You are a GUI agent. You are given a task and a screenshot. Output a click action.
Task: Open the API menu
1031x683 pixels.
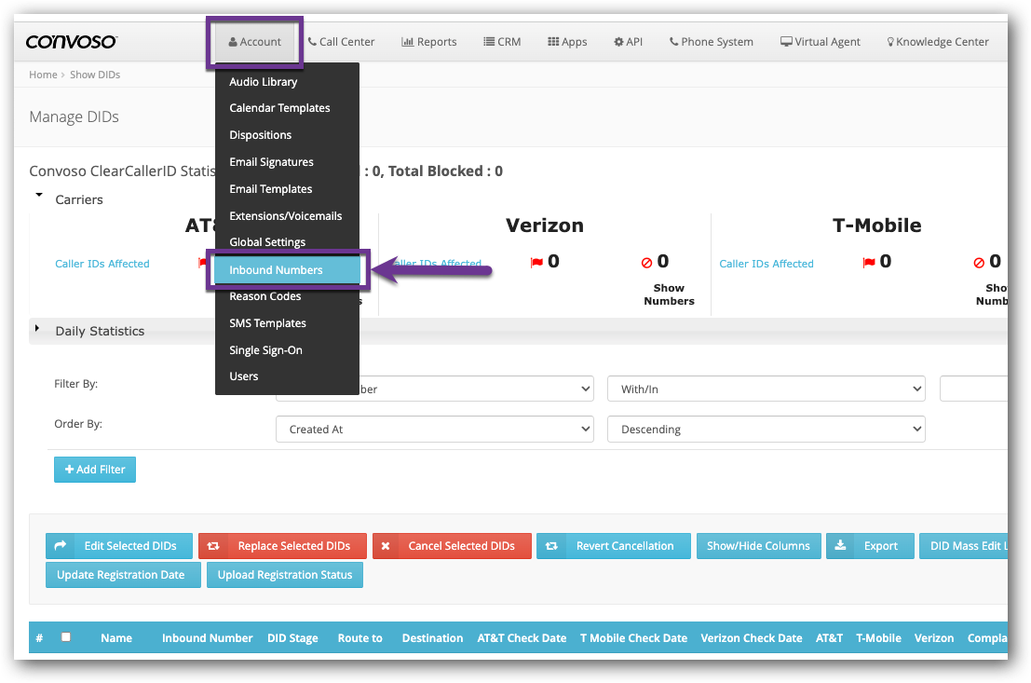[x=628, y=41]
